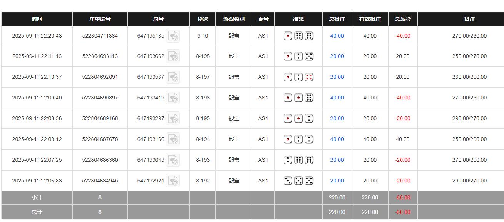Click blue 20.00 total bet for session 8-198
504x222 pixels.
337,56
